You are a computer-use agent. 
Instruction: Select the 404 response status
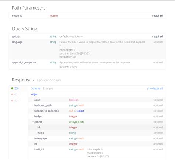(17, 101)
